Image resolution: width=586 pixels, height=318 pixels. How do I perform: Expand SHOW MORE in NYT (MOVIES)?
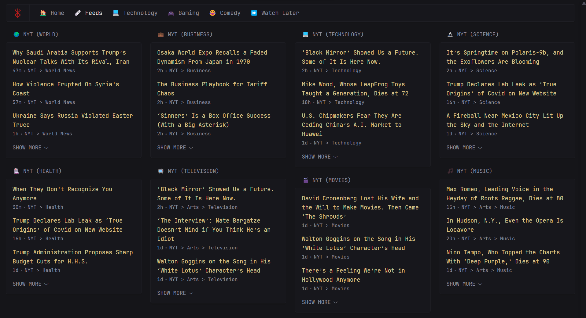(x=320, y=302)
